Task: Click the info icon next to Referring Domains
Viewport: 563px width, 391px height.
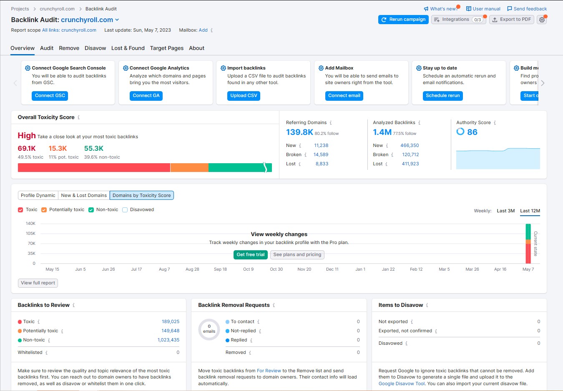Action: 331,123
